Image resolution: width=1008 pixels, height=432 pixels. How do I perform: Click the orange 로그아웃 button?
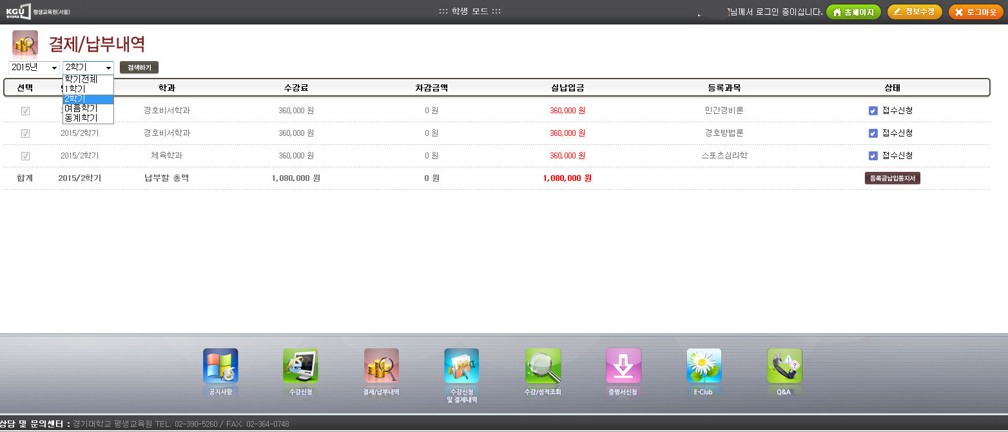976,12
